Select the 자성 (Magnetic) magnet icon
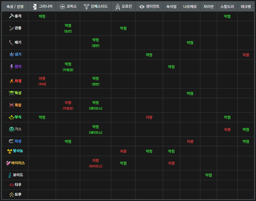The height and width of the screenshot is (201, 256). pos(11,141)
